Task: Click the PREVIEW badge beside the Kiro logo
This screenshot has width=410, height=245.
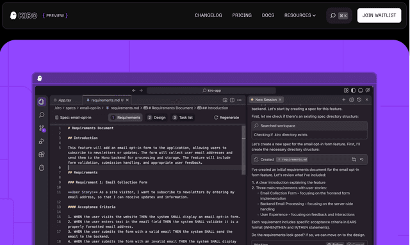Action: point(55,15)
